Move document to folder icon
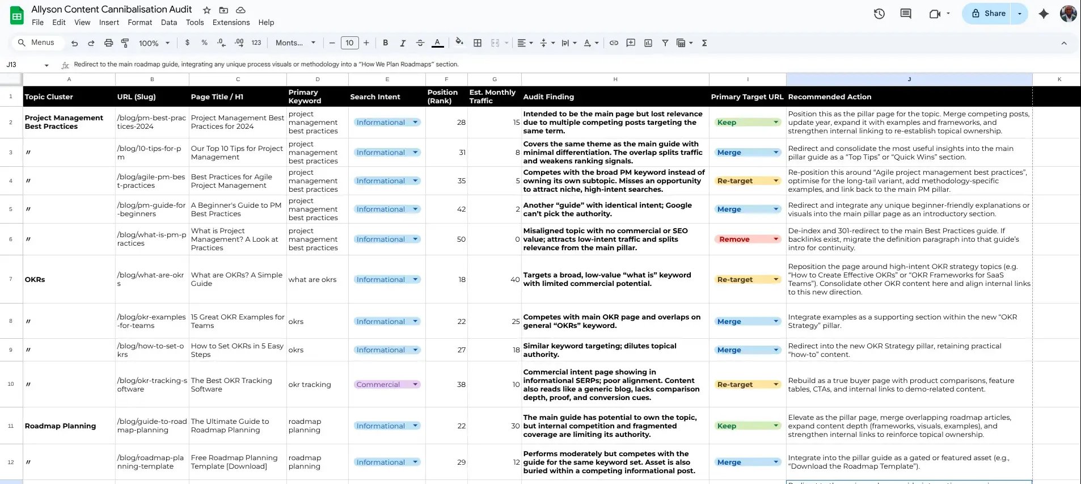The height and width of the screenshot is (484, 1081). click(x=223, y=10)
